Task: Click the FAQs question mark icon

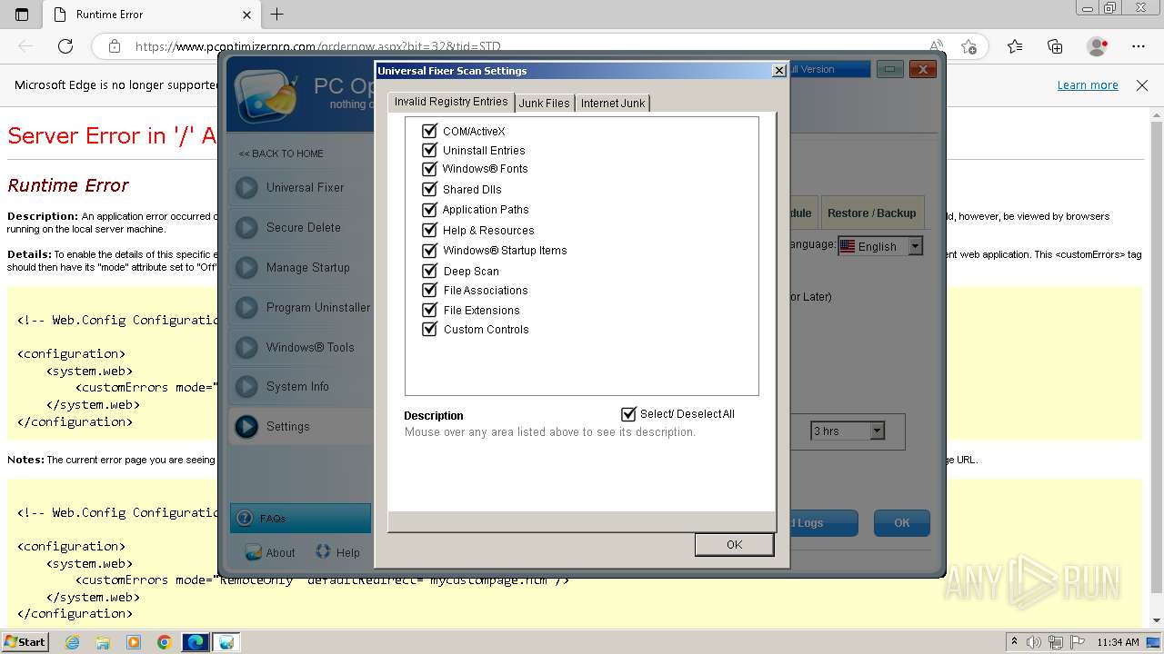Action: click(245, 519)
